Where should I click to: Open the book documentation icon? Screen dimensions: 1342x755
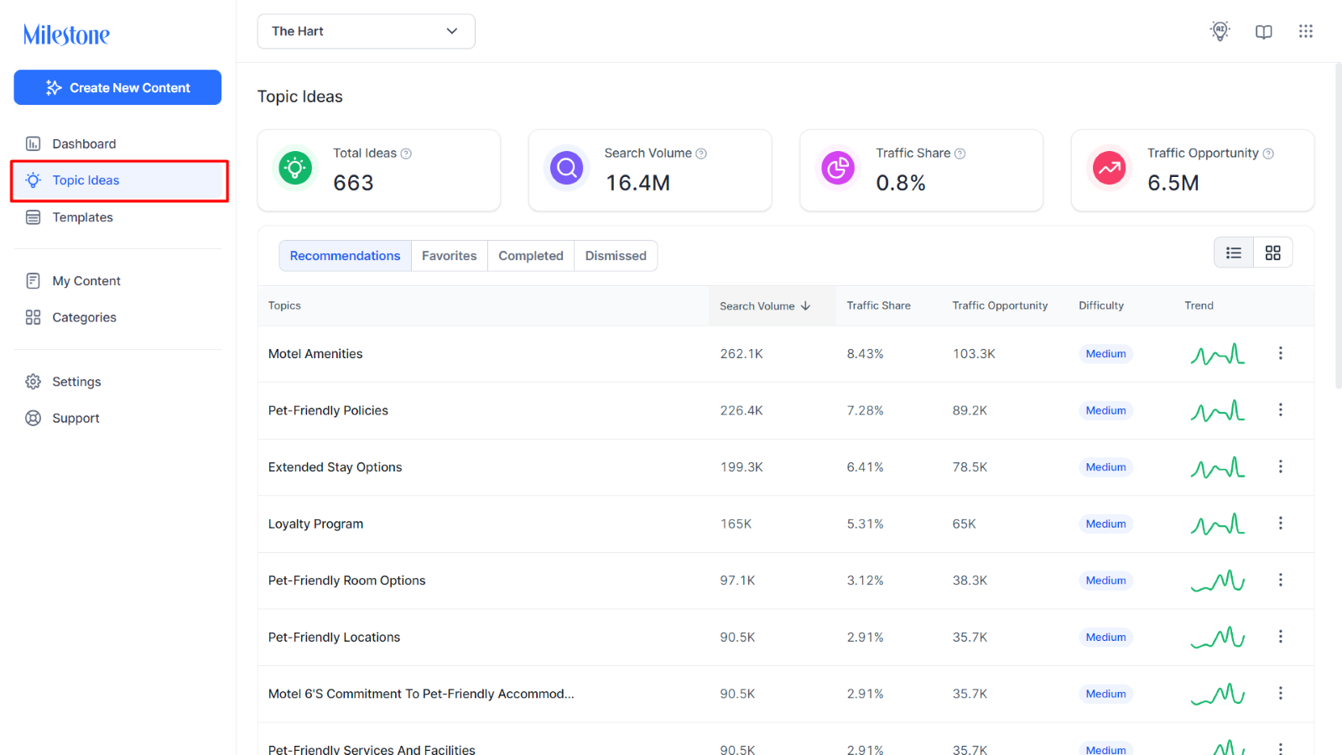1263,32
